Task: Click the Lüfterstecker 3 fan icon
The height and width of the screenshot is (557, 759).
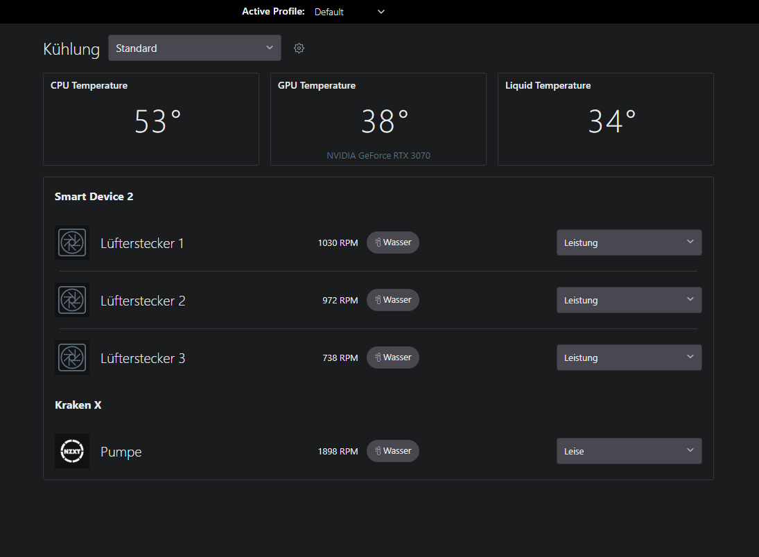Action: click(x=72, y=357)
